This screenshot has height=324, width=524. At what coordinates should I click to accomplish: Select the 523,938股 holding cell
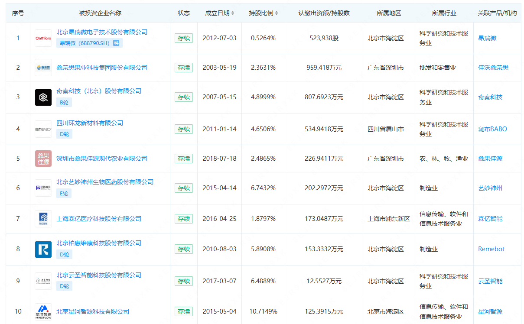coord(324,38)
